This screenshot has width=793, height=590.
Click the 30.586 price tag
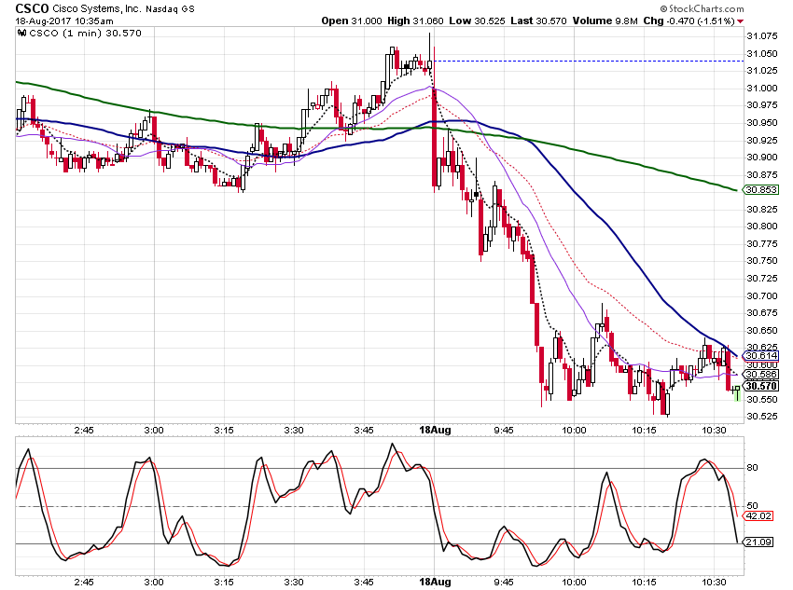(761, 375)
